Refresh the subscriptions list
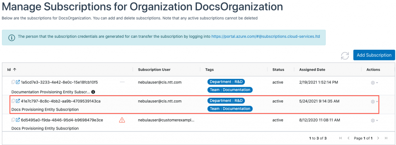 tap(345, 56)
